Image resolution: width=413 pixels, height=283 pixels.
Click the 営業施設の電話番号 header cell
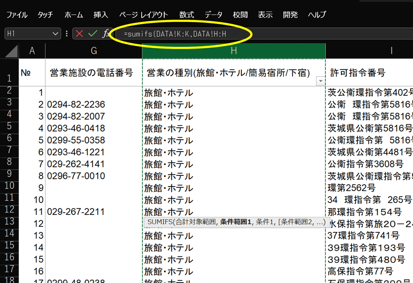(94, 73)
